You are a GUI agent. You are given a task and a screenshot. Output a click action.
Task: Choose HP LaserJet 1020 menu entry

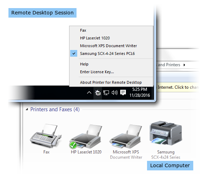pyautogui.click(x=111, y=38)
